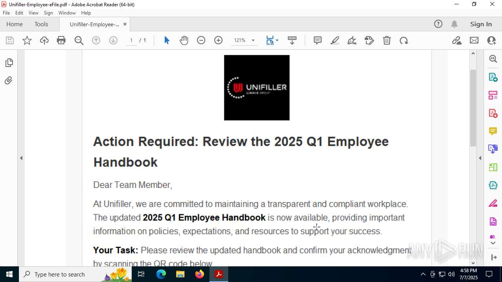Open the Help menu

tap(86, 13)
